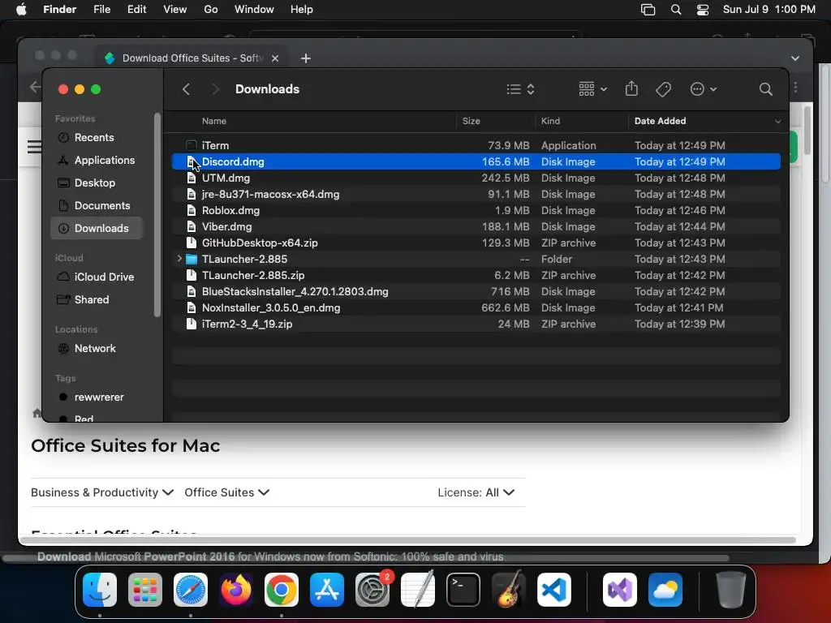Go forward in Finder history
The image size is (831, 623).
[215, 89]
